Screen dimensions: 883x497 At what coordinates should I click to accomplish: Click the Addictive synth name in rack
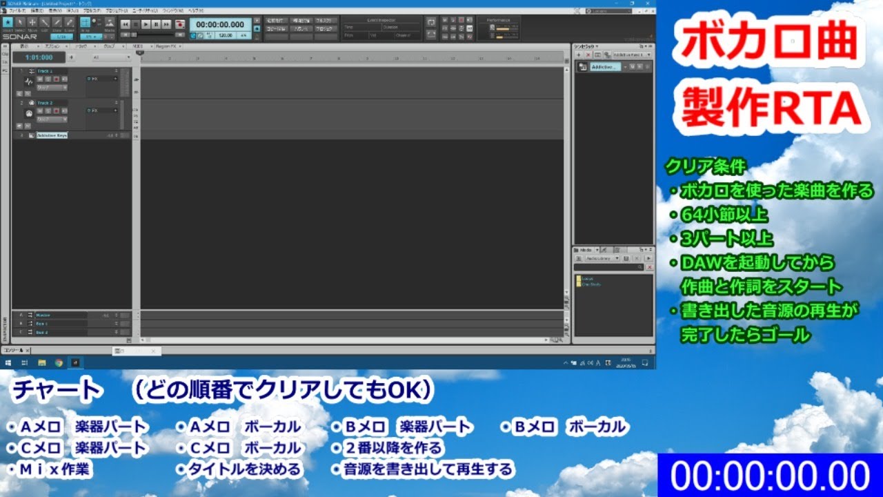pyautogui.click(x=606, y=67)
